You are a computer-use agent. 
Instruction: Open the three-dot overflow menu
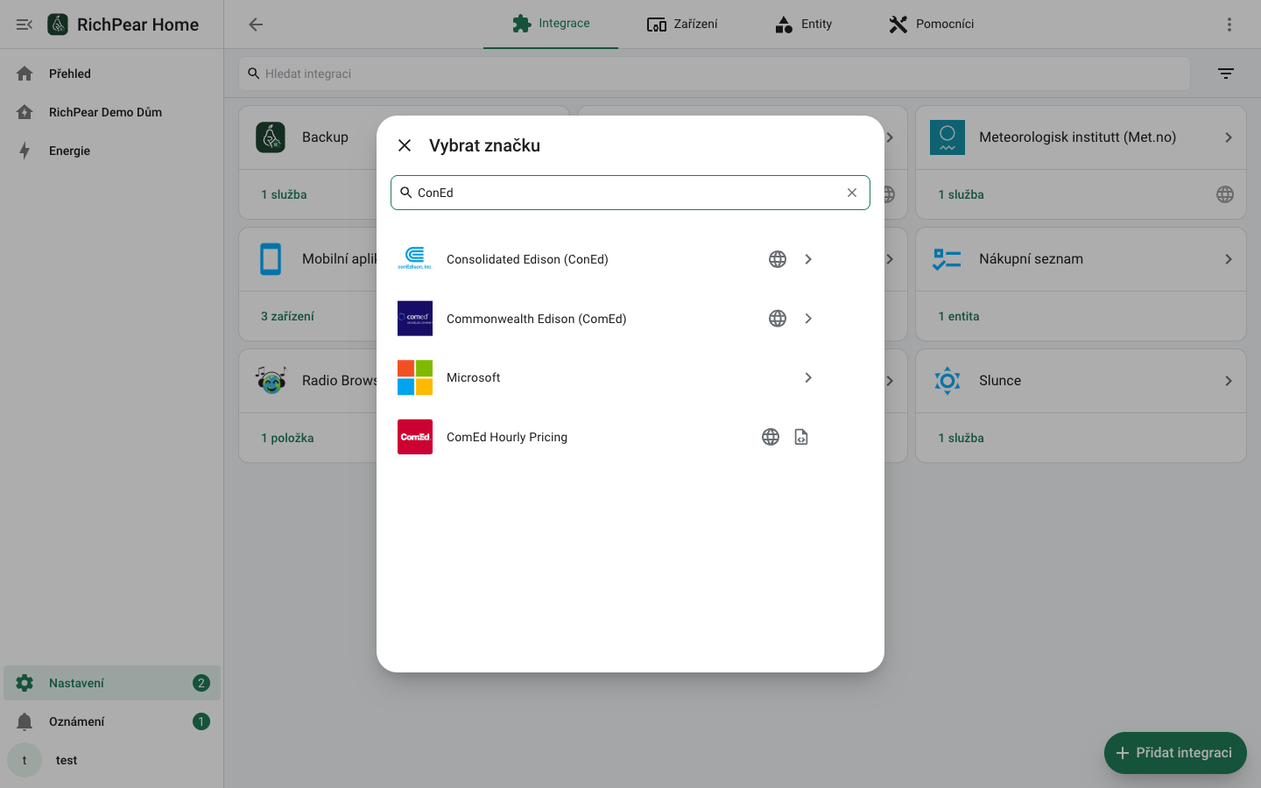click(x=1229, y=25)
